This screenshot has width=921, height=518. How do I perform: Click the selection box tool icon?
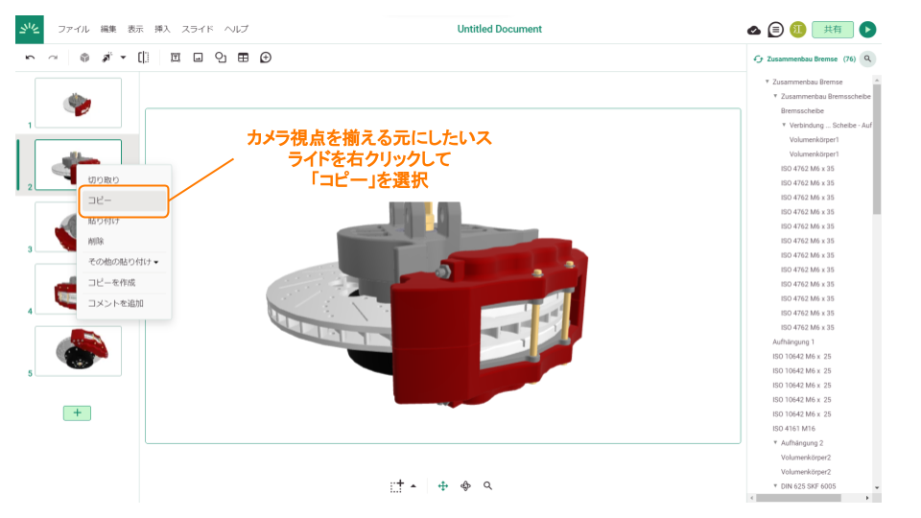click(397, 485)
